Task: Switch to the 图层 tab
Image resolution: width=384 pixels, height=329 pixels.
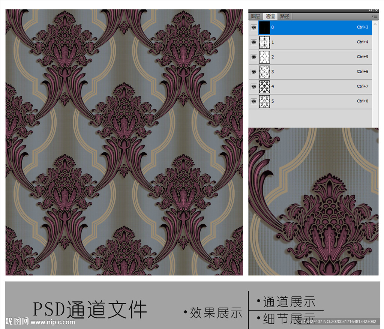Action: coord(256,16)
